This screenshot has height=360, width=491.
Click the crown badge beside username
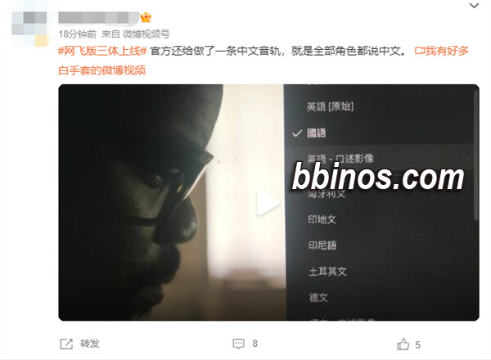coord(146,17)
